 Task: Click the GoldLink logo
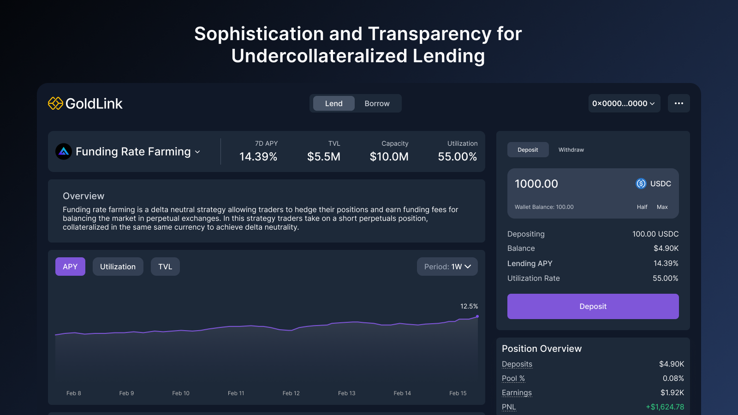tap(85, 103)
